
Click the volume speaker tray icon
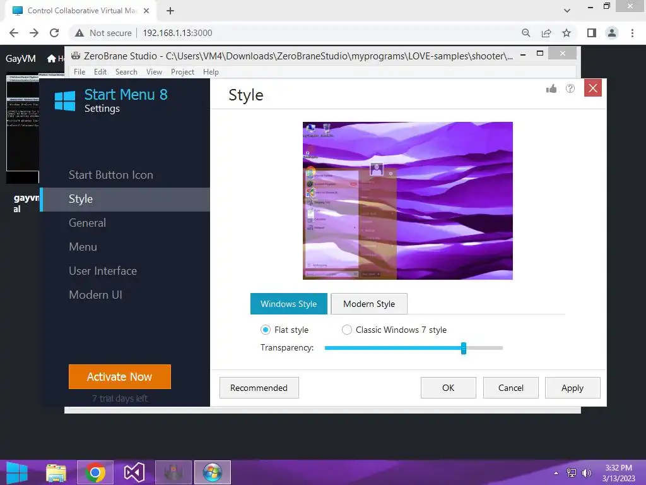pyautogui.click(x=586, y=473)
